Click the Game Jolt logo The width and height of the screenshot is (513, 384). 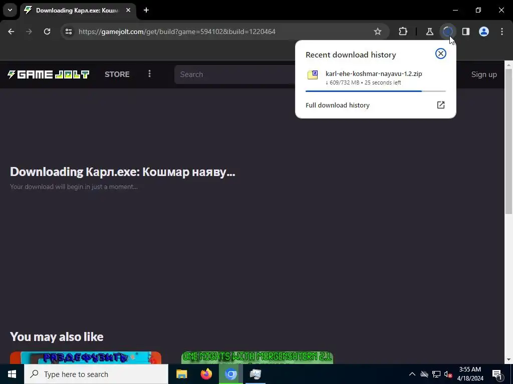click(x=49, y=74)
